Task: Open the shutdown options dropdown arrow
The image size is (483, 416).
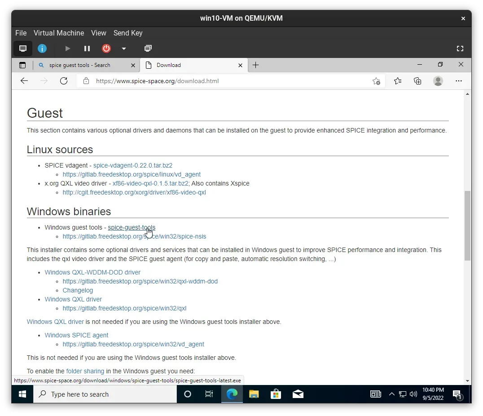Action: (124, 49)
